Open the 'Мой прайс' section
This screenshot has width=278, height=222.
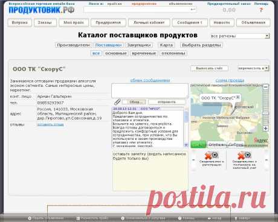pyautogui.click(x=74, y=22)
